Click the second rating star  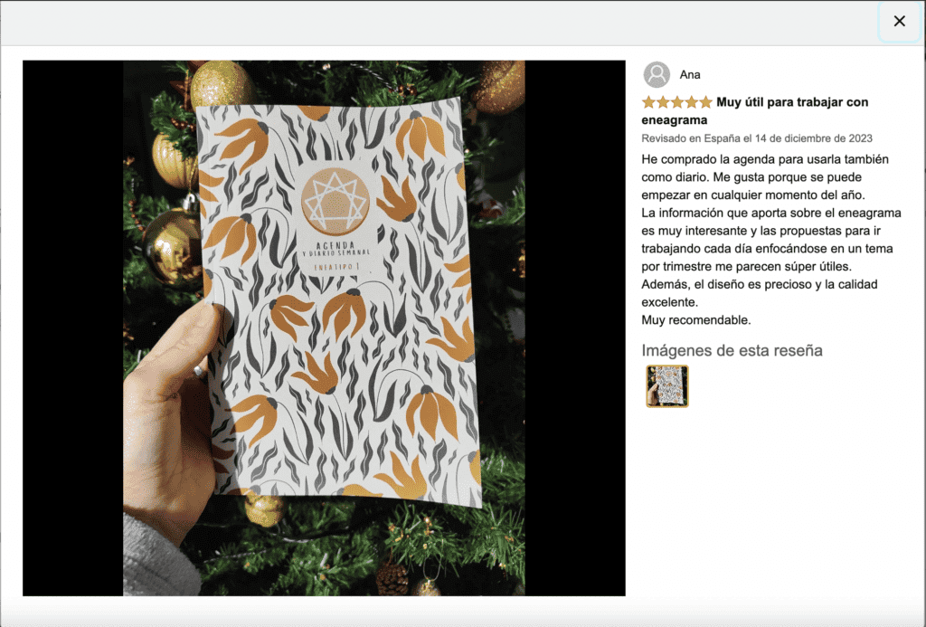663,102
